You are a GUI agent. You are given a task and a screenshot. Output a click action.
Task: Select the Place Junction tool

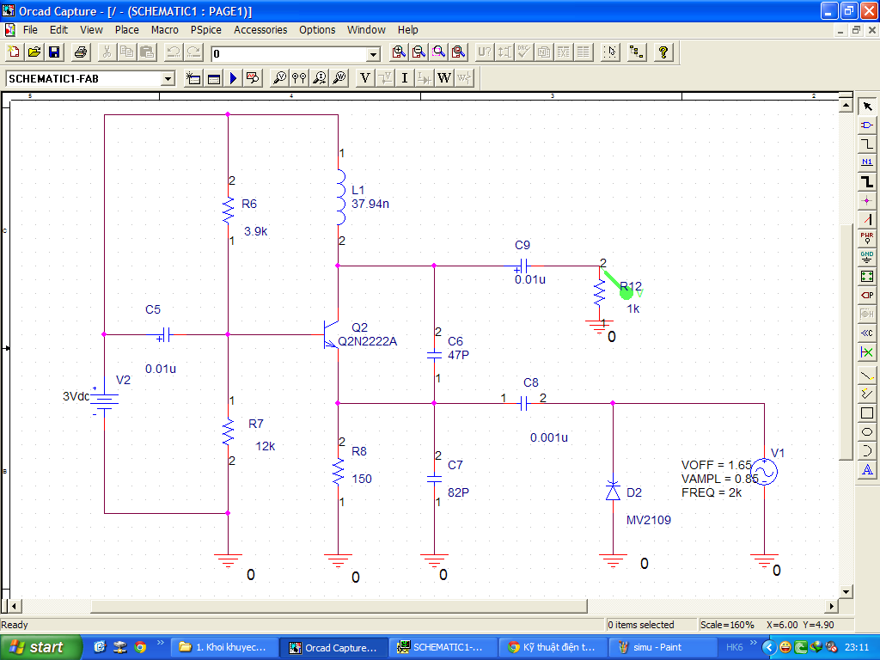867,200
